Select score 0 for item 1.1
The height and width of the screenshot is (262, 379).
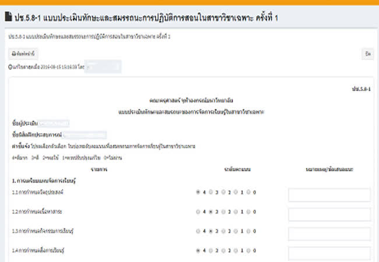tap(249, 192)
